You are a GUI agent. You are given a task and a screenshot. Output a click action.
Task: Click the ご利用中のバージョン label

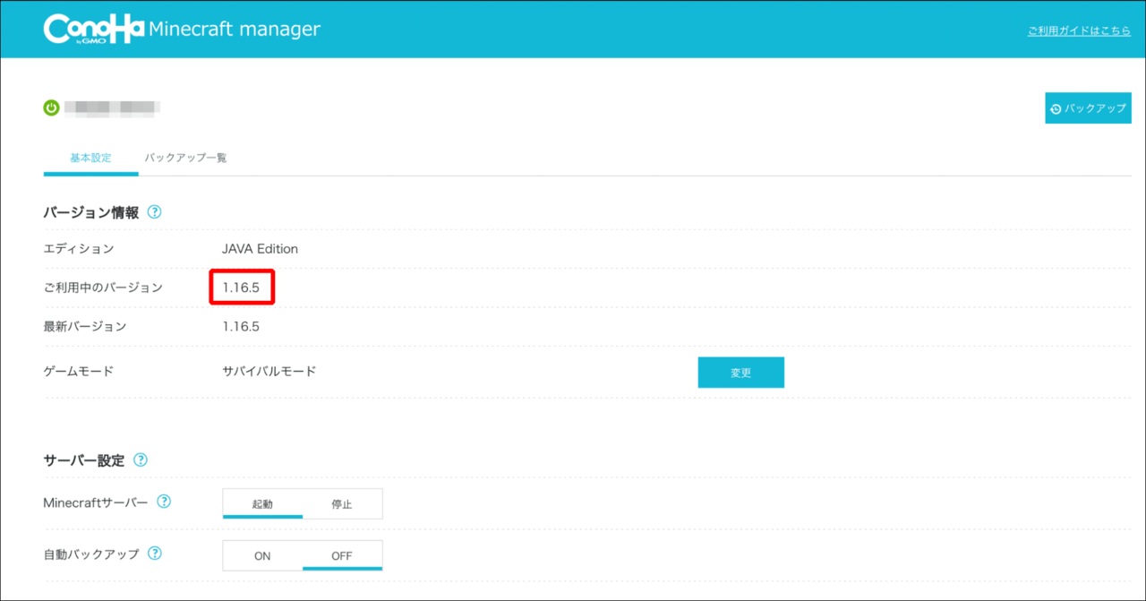coord(103,288)
